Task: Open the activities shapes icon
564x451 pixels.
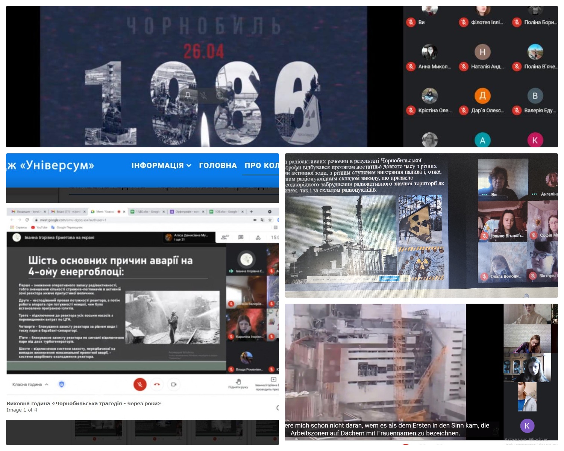Action: coord(258,237)
